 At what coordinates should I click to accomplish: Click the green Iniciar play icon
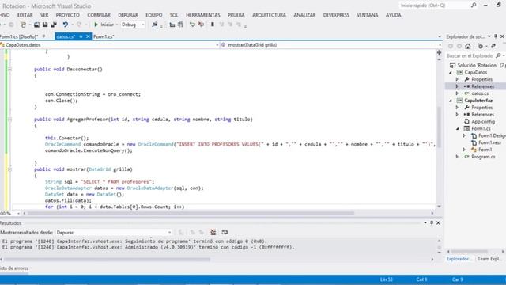point(96,25)
